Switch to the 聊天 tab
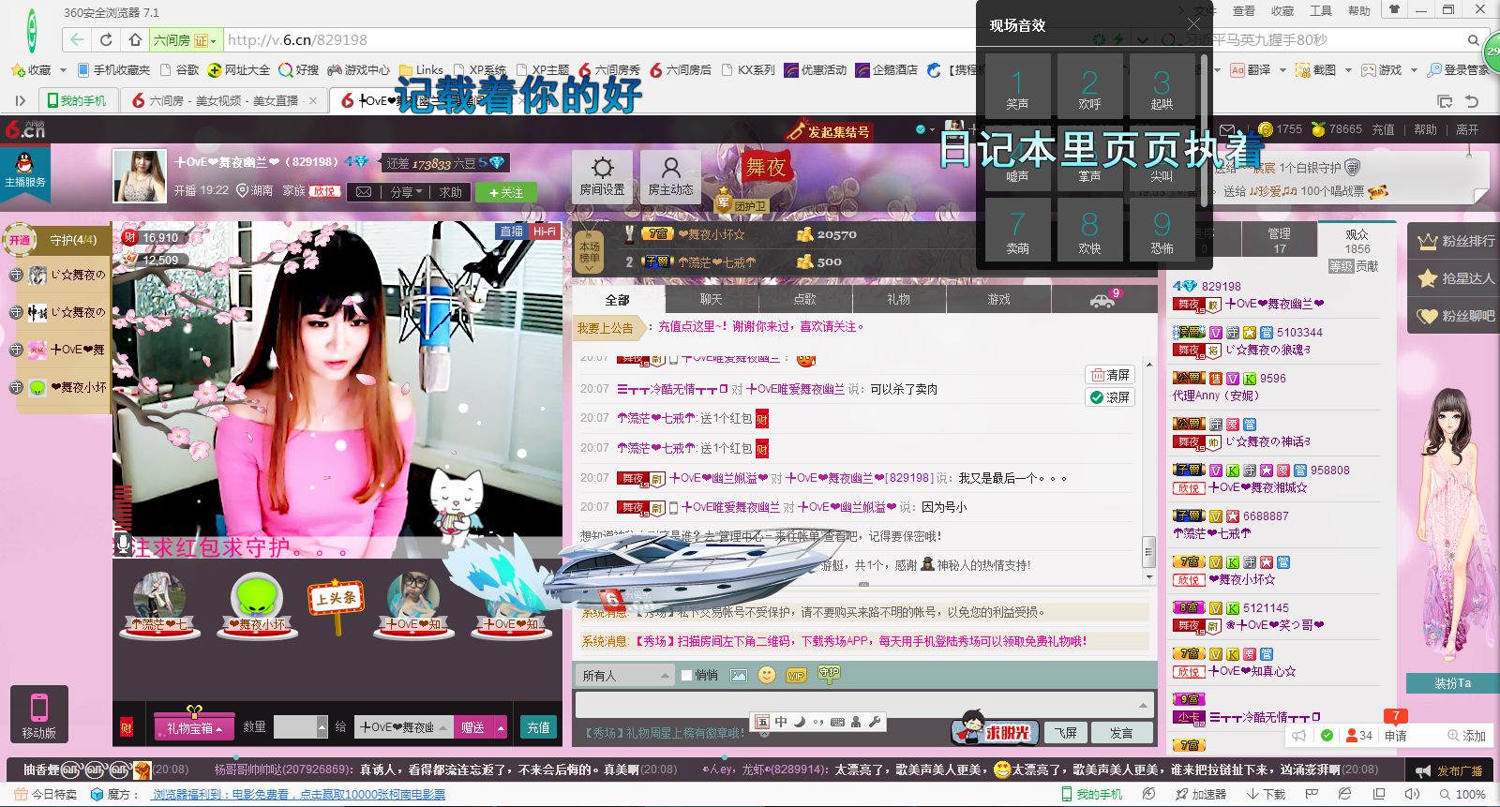1500x807 pixels. pos(712,300)
